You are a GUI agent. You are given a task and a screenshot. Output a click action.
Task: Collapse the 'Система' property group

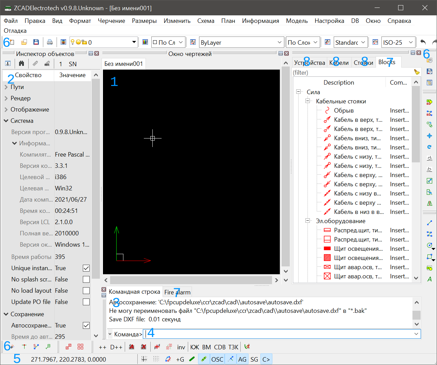[6, 121]
